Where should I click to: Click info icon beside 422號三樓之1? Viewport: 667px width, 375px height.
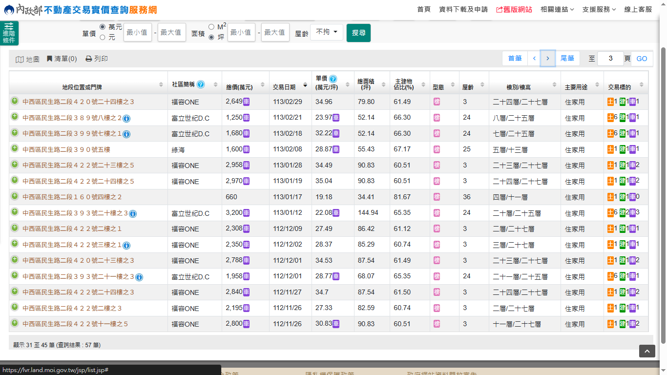[x=126, y=245]
